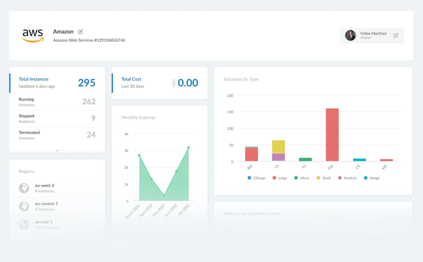423x262 pixels.
Task: Open the Terminated Instances row
Action: click(57, 135)
